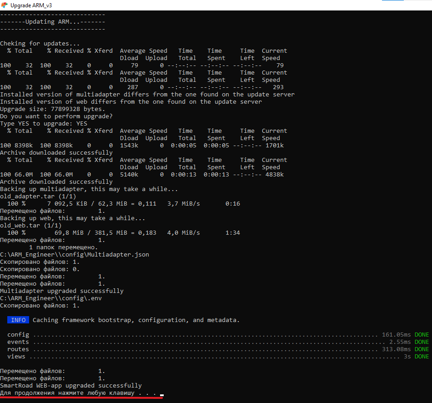Click the DONE label on events row
Viewport: 432px width, 403px height.
421,342
